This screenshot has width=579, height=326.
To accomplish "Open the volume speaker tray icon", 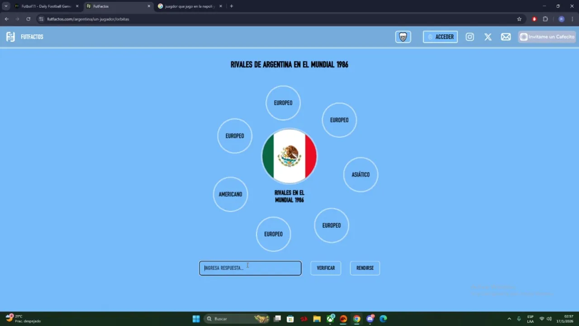I will [549, 319].
